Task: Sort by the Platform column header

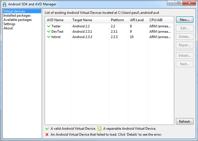Action: pos(118,20)
